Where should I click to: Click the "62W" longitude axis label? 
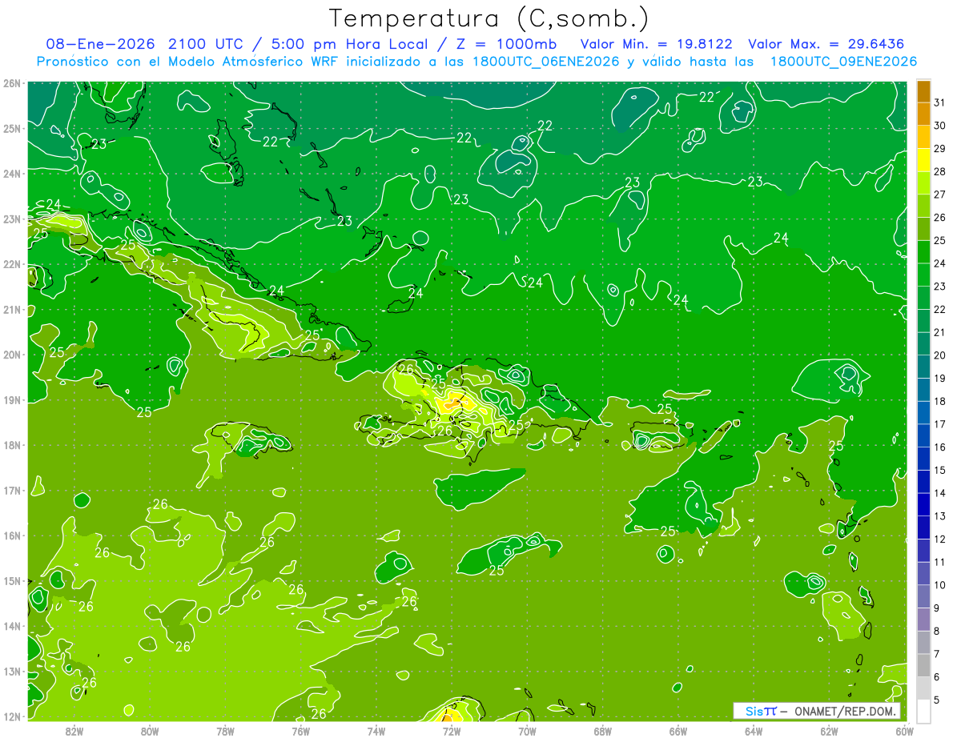click(x=829, y=731)
